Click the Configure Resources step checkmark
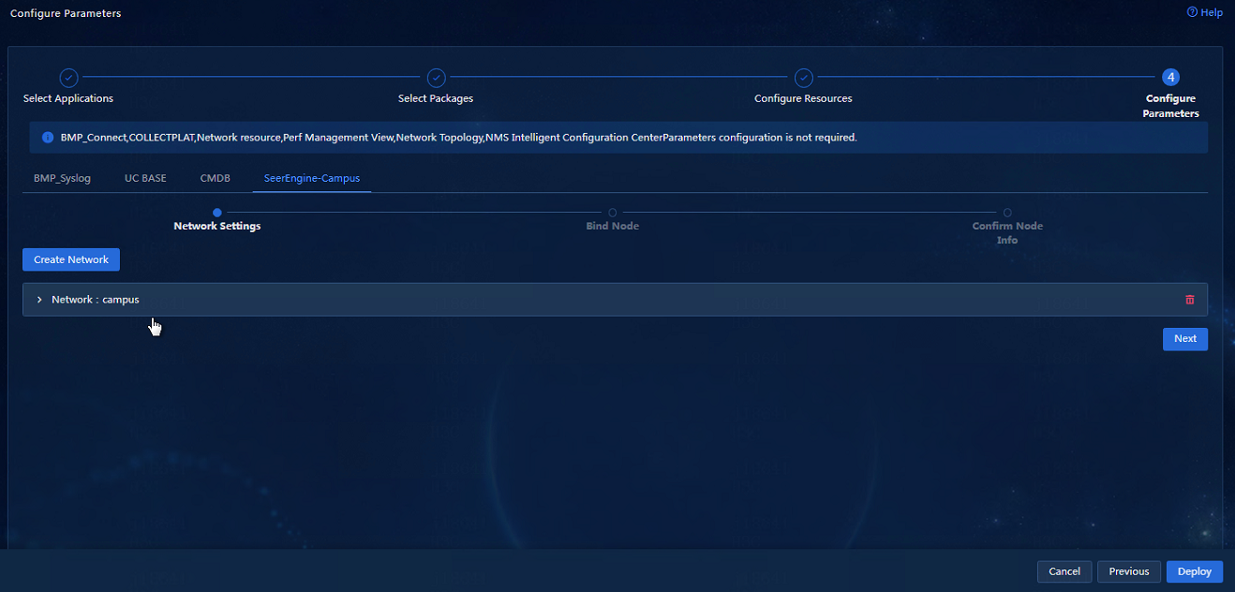 coord(803,78)
